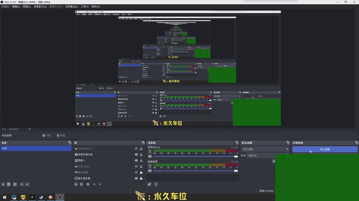Open 麦克风/Aux channel three-dot options
The image size is (359, 201).
coord(150,151)
